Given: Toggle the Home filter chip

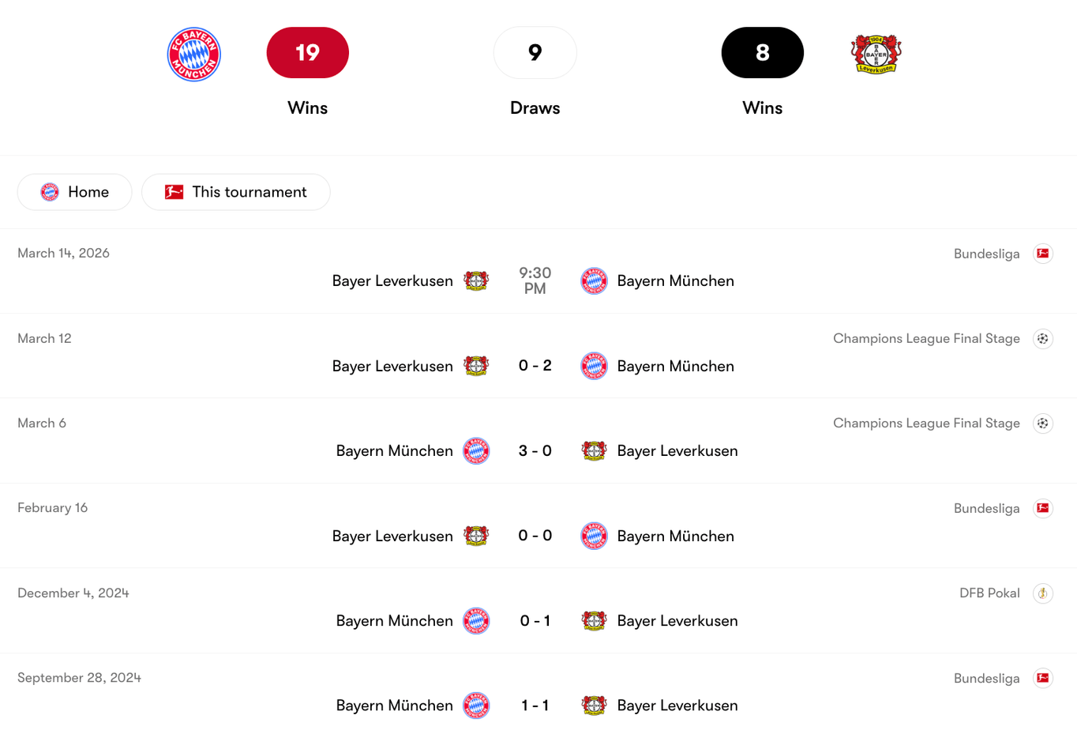Looking at the screenshot, I should click(x=74, y=191).
